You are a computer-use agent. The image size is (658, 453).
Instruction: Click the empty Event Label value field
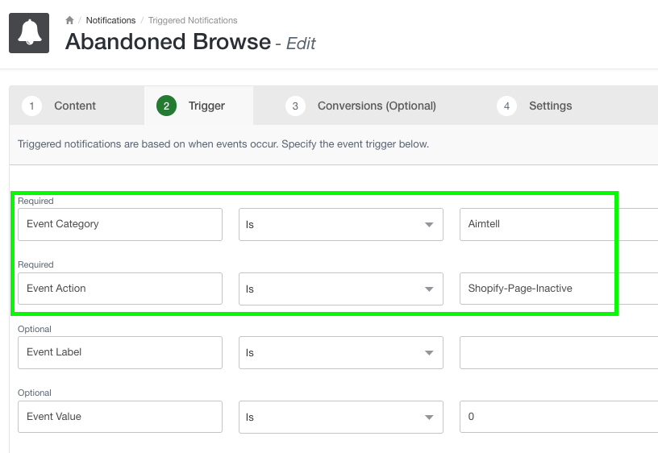tap(558, 352)
